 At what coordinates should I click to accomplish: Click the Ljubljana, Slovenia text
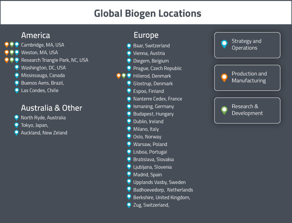pyautogui.click(x=153, y=167)
